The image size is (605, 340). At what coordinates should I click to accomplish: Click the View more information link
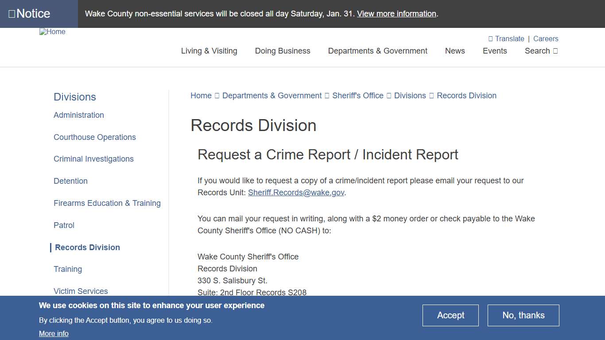(x=396, y=14)
